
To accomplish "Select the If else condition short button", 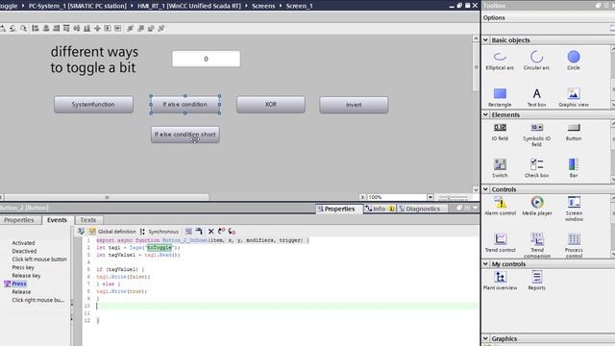I will pos(185,135).
